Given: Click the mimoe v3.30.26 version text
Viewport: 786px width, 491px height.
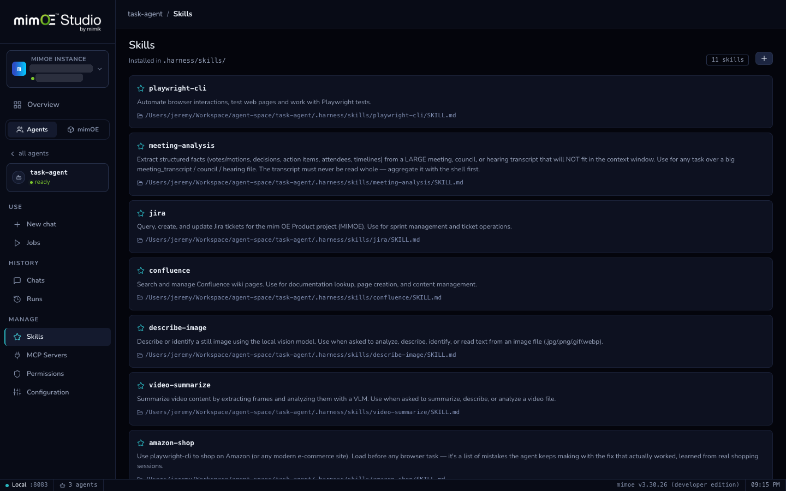Looking at the screenshot, I should coord(678,484).
